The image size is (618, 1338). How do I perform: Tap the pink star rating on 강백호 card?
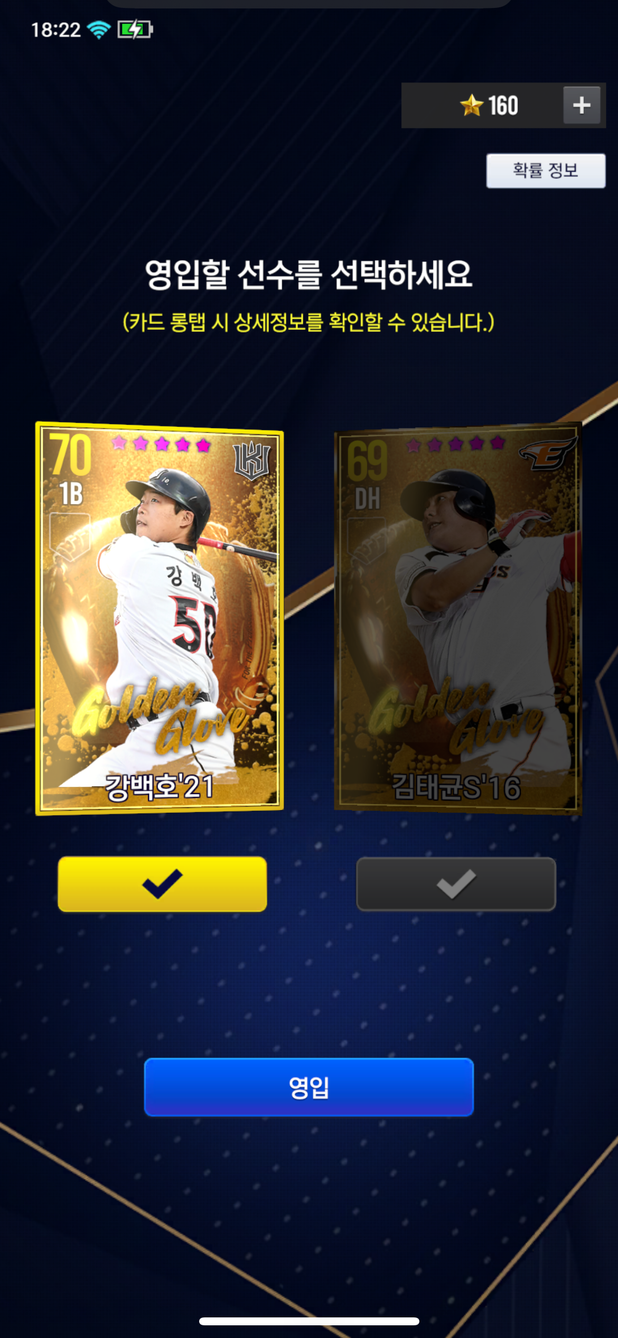161,444
